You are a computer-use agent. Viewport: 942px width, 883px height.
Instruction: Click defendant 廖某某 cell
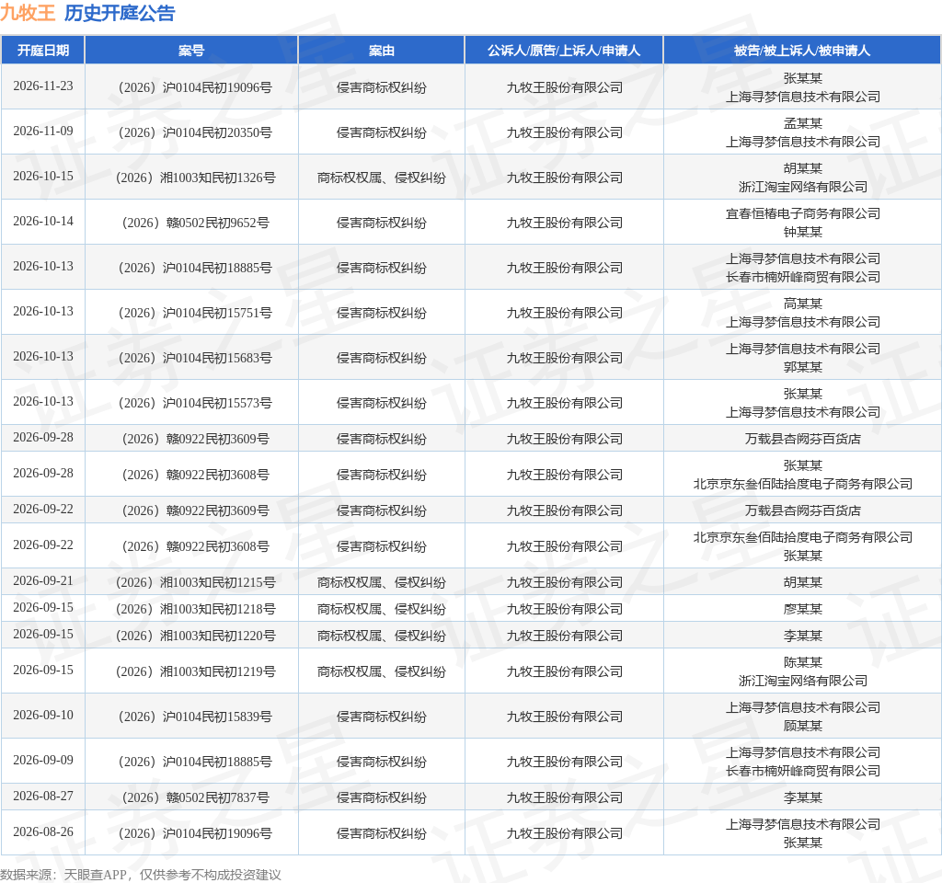pyautogui.click(x=802, y=609)
